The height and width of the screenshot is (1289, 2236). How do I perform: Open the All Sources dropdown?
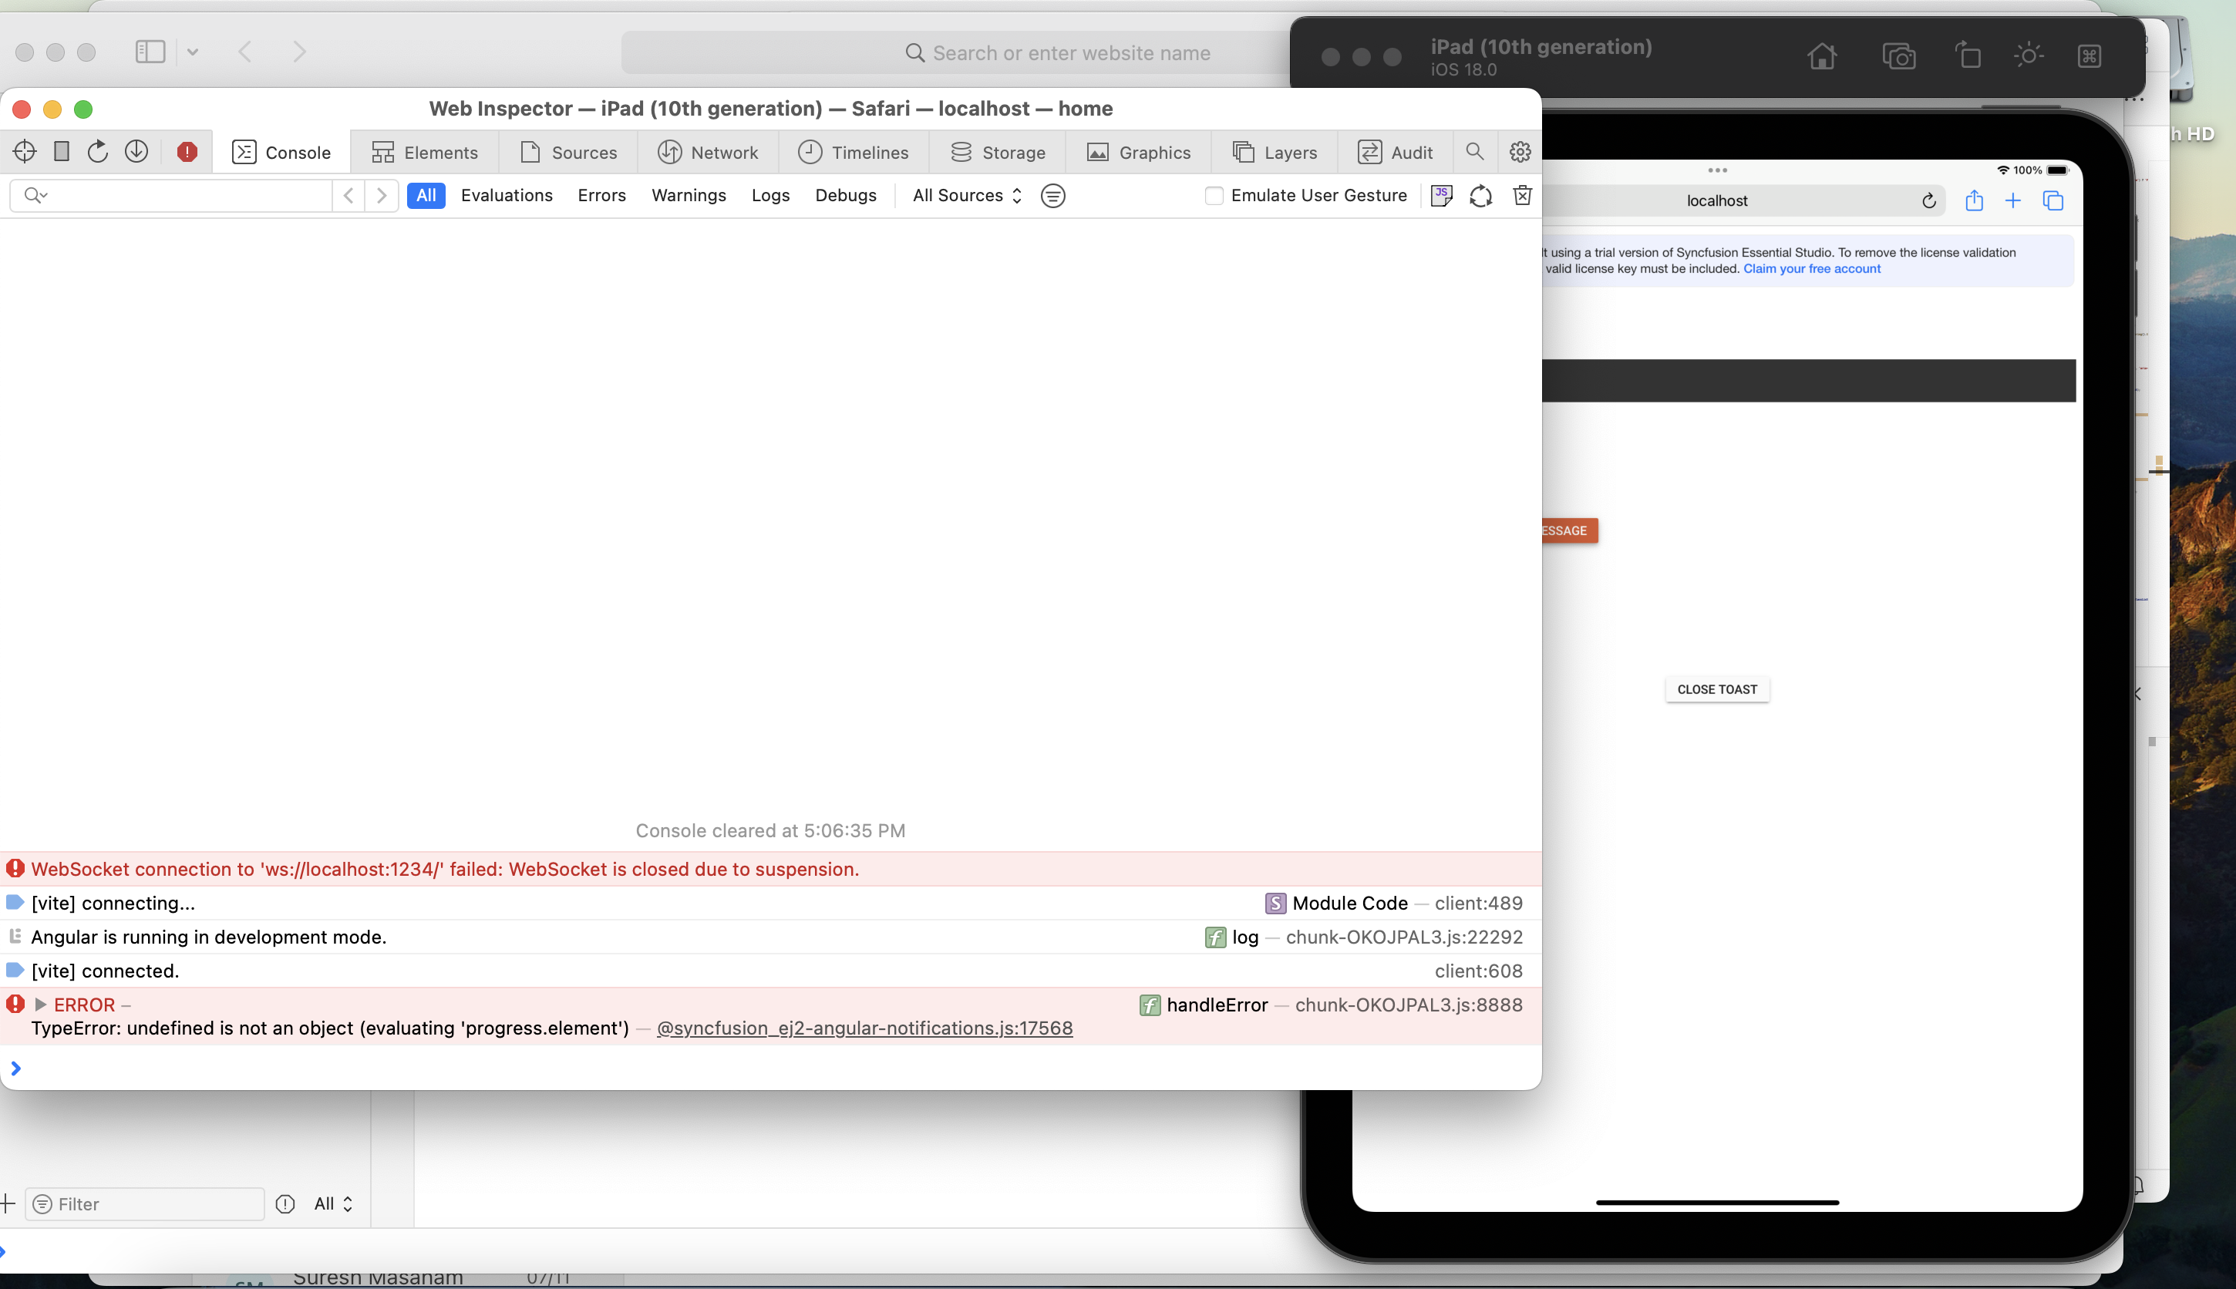[967, 196]
